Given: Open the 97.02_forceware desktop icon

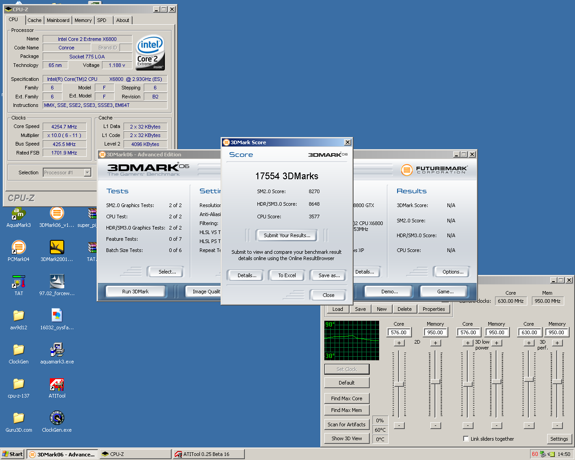Looking at the screenshot, I should tap(57, 285).
